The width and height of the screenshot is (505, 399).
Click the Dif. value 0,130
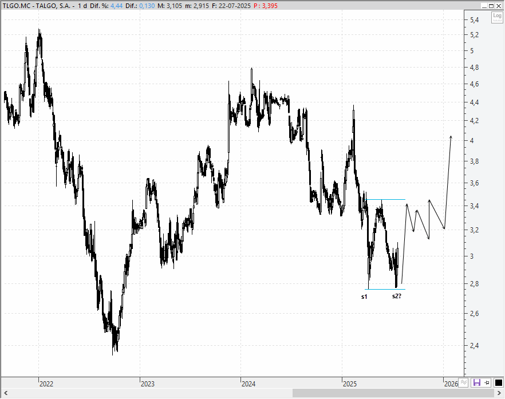[147, 6]
